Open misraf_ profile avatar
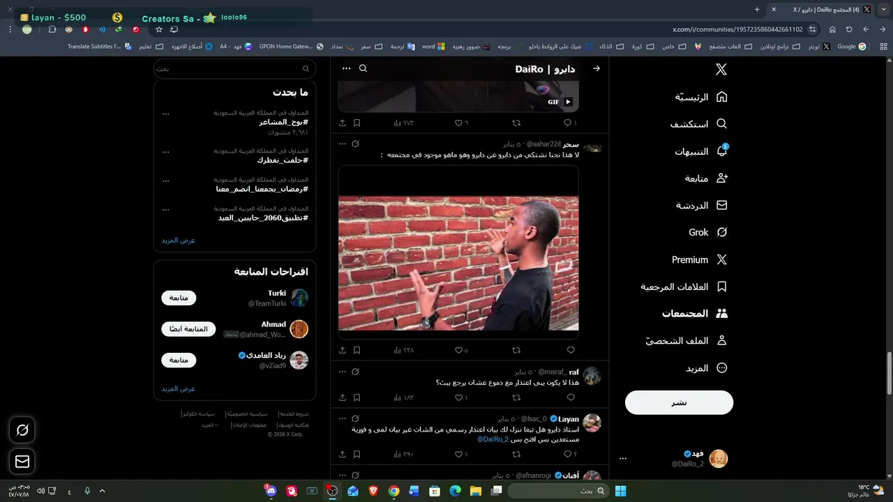Image resolution: width=893 pixels, height=502 pixels. point(592,376)
